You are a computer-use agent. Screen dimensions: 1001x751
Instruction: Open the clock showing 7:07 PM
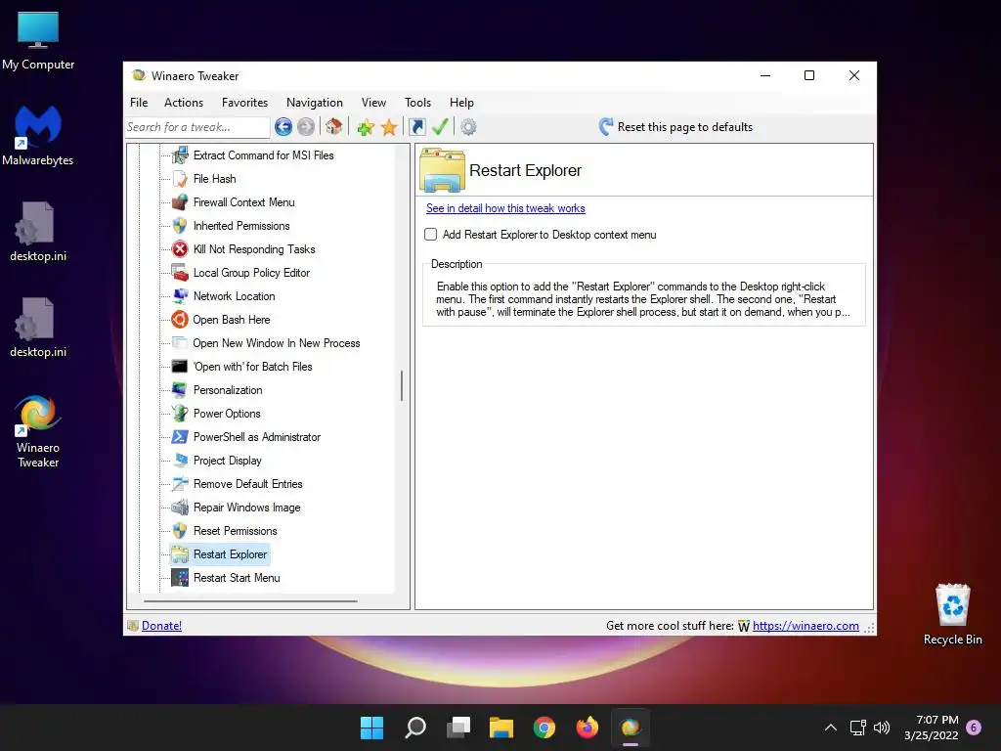coord(931,728)
